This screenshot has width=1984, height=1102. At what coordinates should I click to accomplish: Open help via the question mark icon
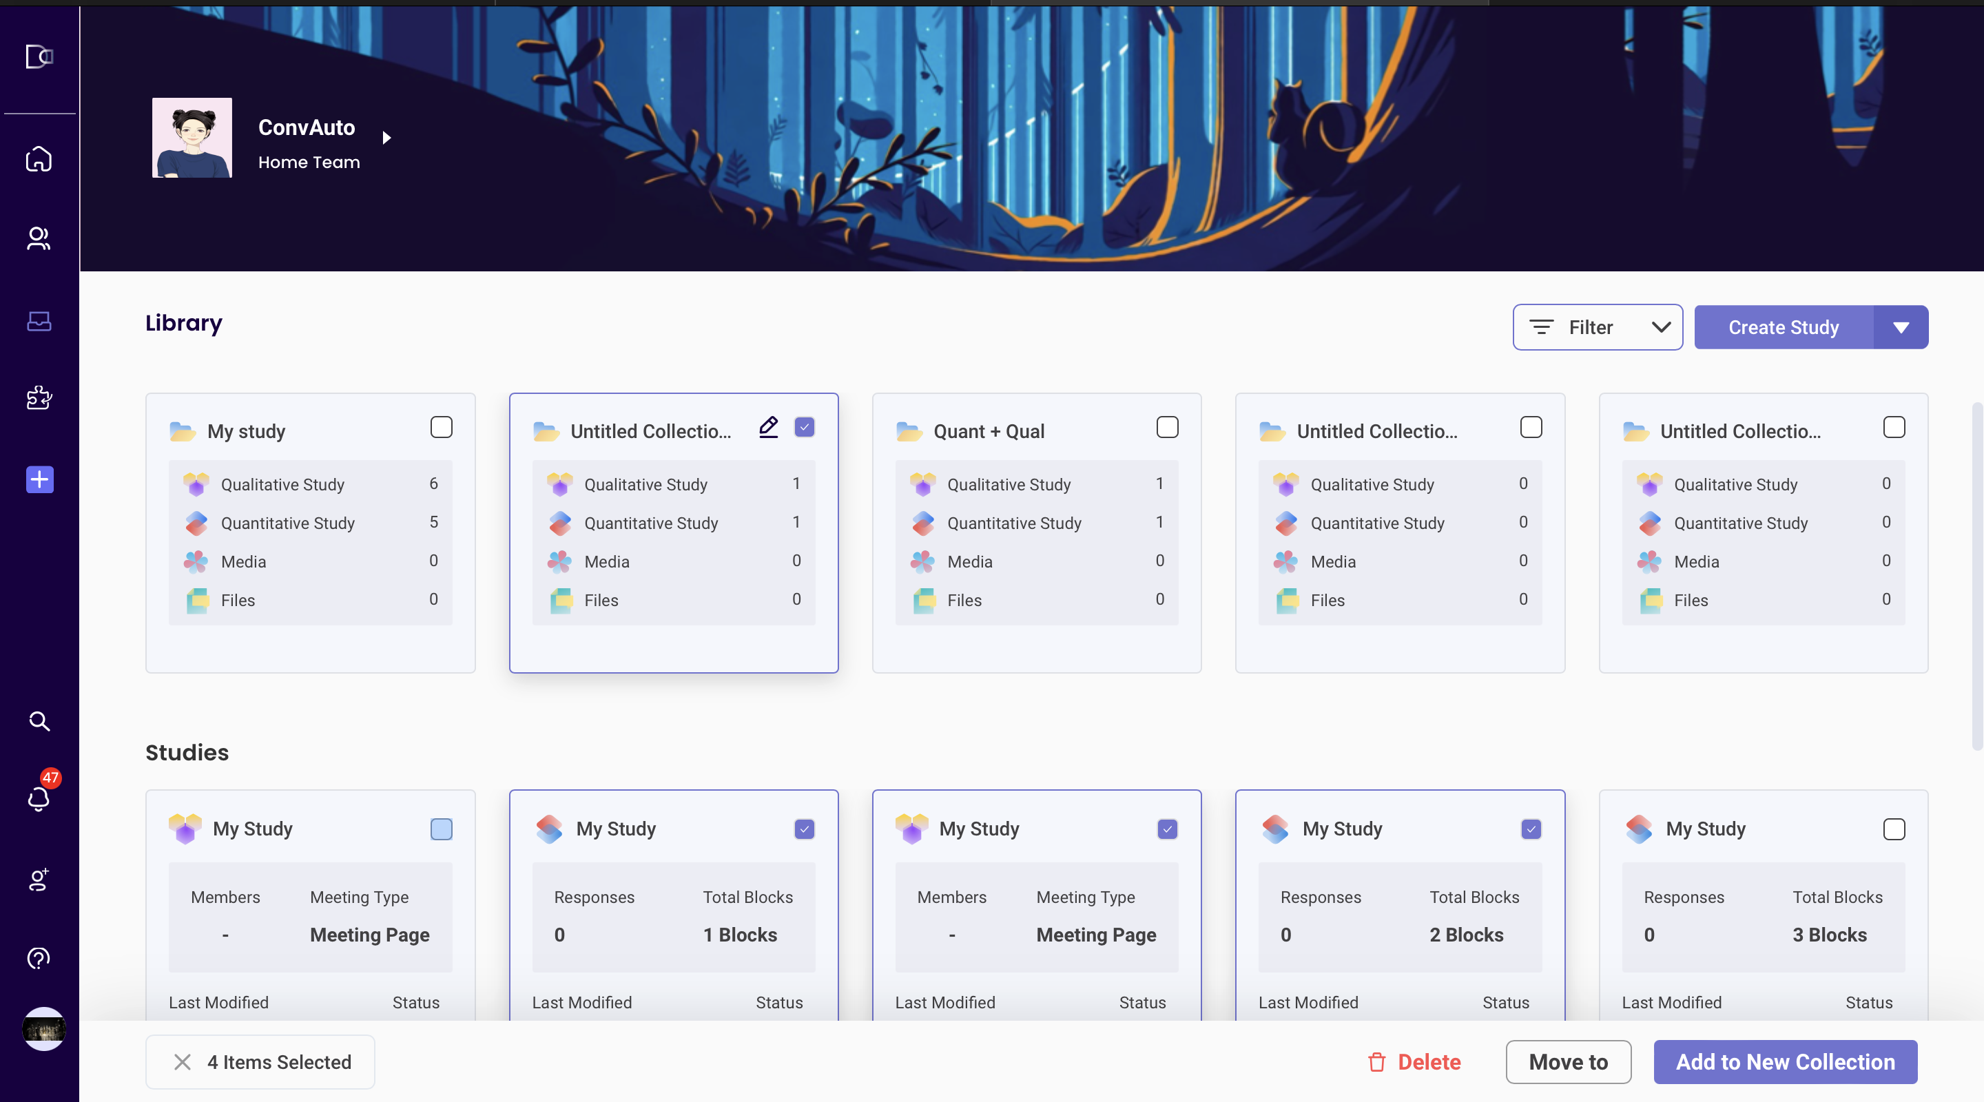39,958
